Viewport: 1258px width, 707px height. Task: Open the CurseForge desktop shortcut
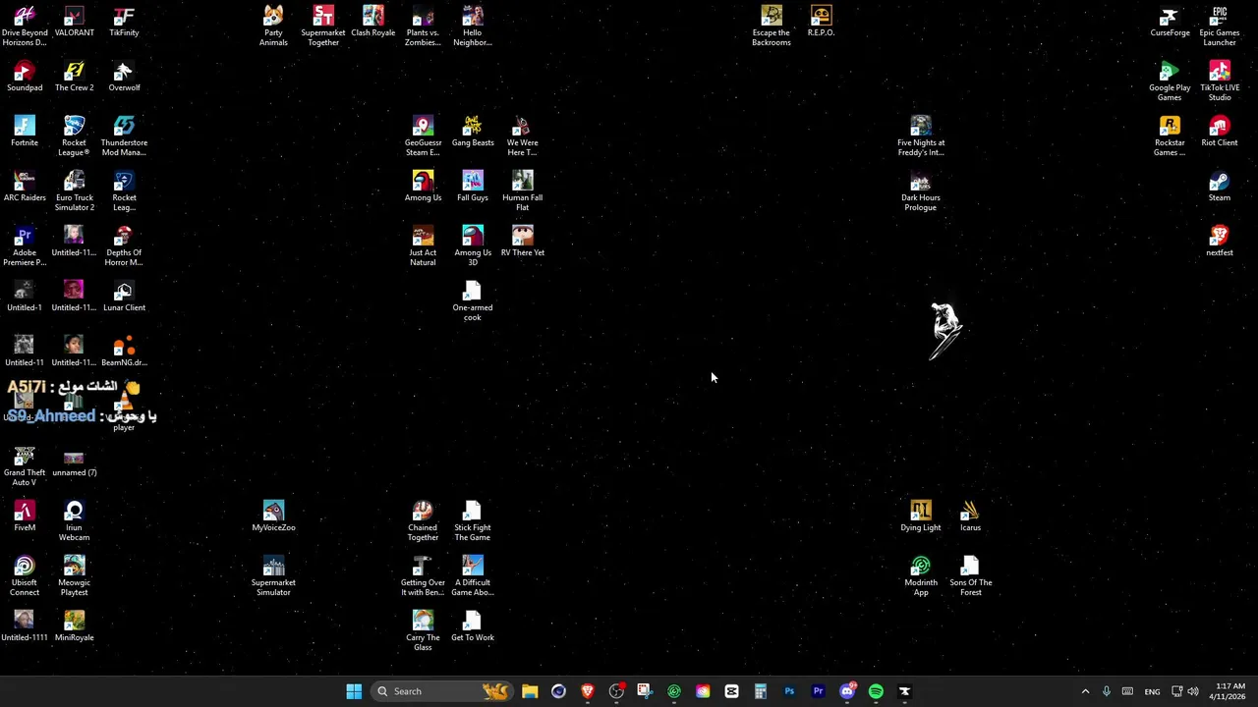pyautogui.click(x=1170, y=23)
